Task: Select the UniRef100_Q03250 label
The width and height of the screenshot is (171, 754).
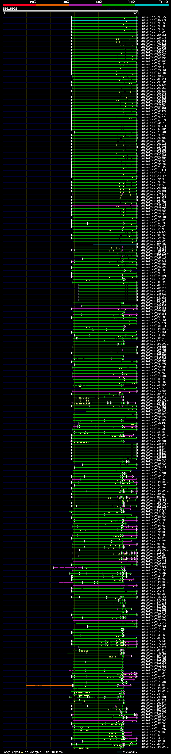Action: (x=153, y=58)
